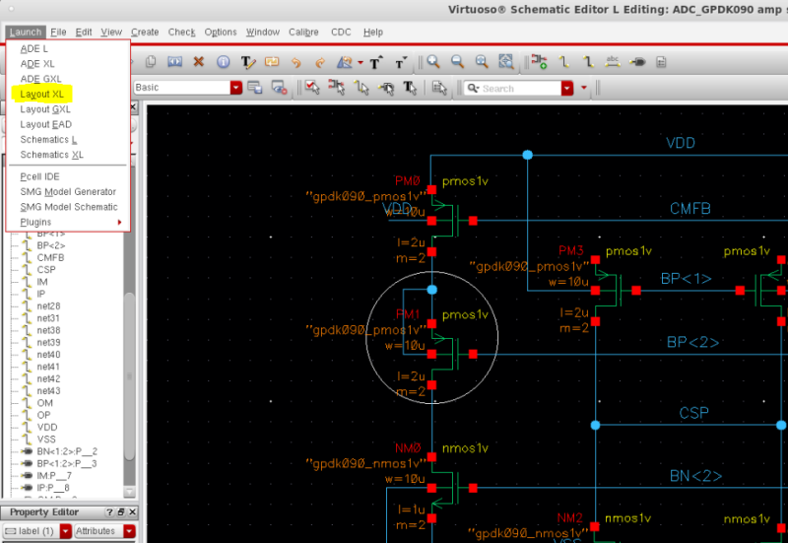The height and width of the screenshot is (543, 788).
Task: Click the note sheet icon at toolbar end
Action: coord(661,62)
